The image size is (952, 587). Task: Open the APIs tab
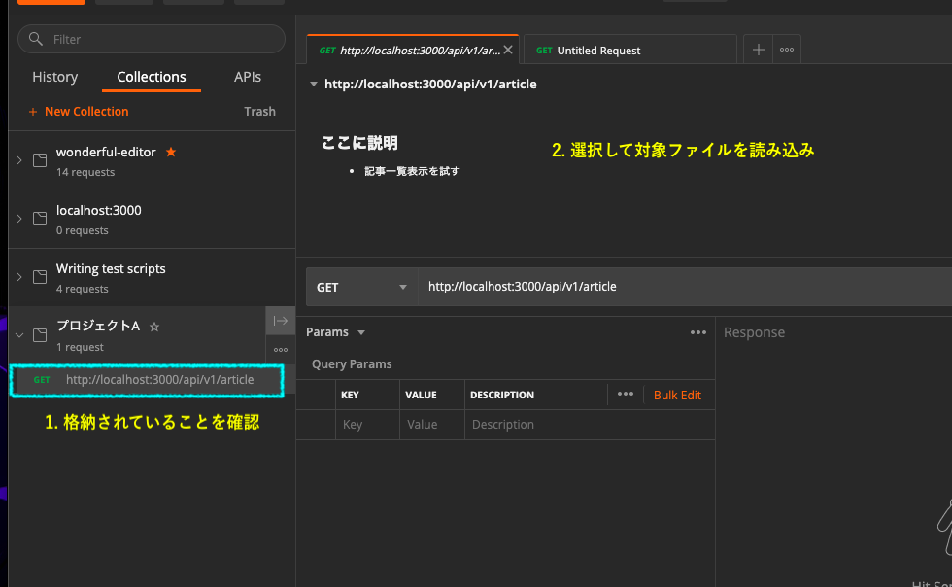[x=248, y=77]
